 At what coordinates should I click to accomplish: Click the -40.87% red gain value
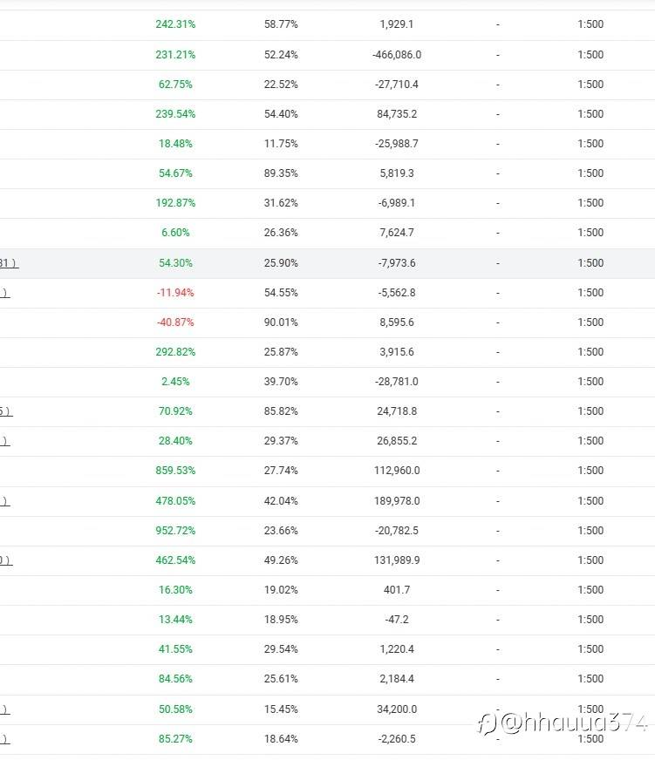click(175, 322)
